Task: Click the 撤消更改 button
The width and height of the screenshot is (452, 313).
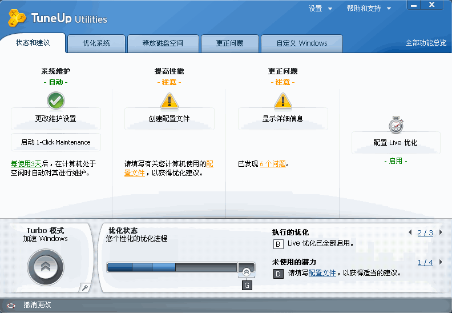Action: (x=37, y=305)
